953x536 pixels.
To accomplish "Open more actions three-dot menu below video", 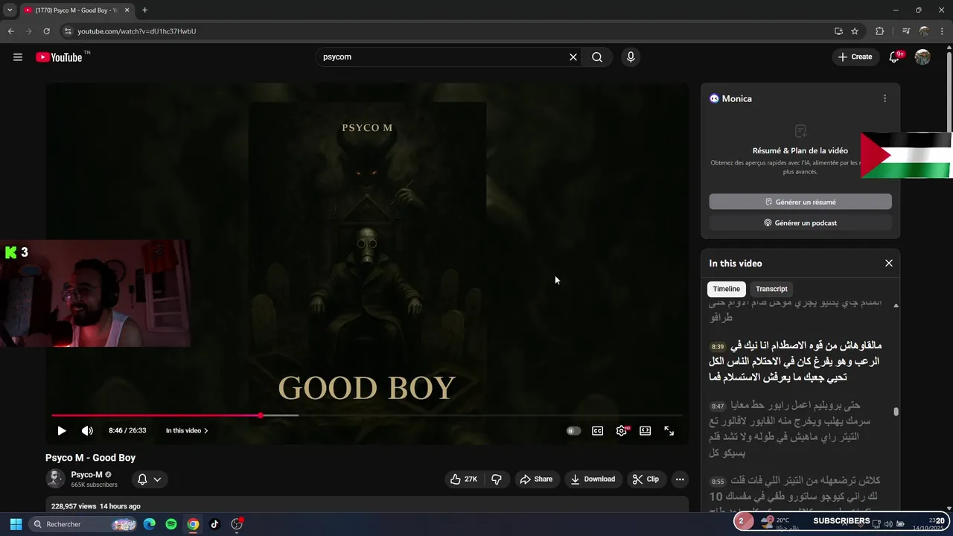I will tap(680, 479).
